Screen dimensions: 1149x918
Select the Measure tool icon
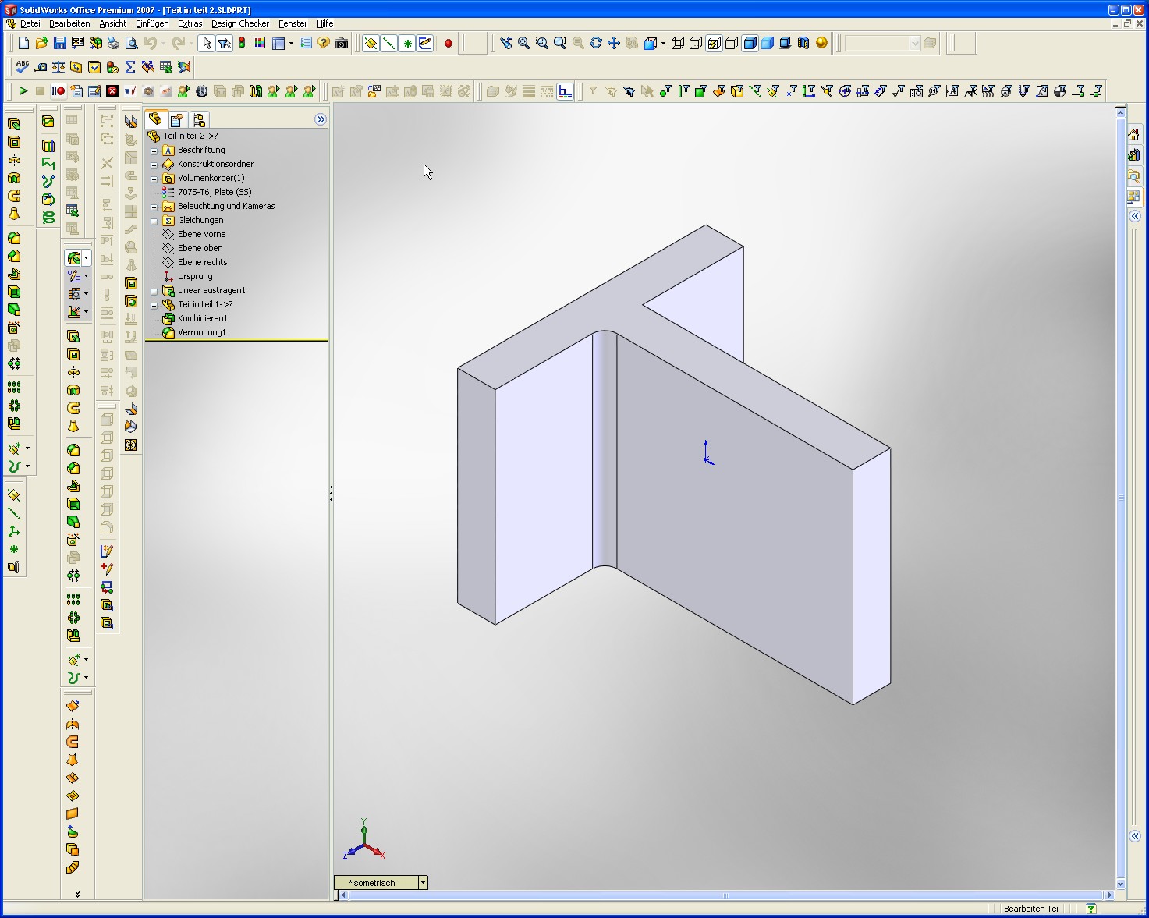[41, 67]
